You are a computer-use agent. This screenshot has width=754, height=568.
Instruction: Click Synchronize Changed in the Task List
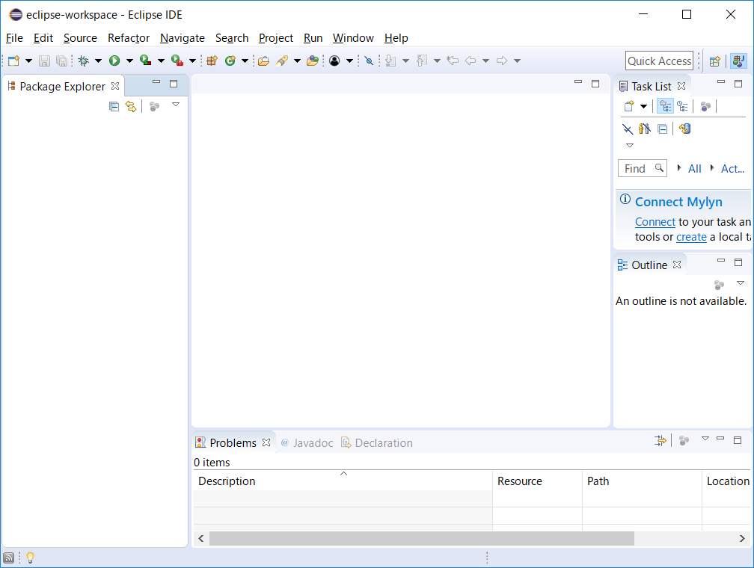pyautogui.click(x=684, y=129)
